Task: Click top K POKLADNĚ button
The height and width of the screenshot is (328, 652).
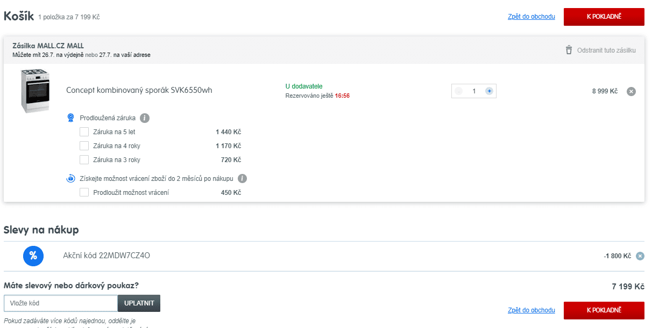Action: tap(604, 17)
